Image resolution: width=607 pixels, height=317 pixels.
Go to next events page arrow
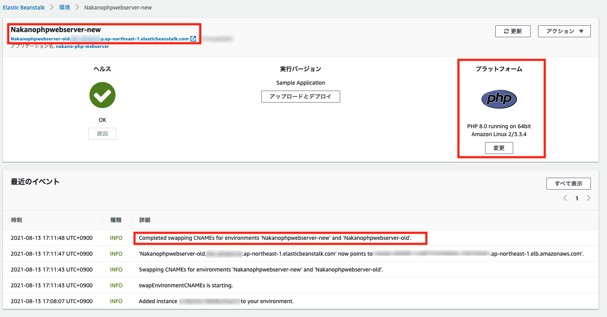[588, 198]
